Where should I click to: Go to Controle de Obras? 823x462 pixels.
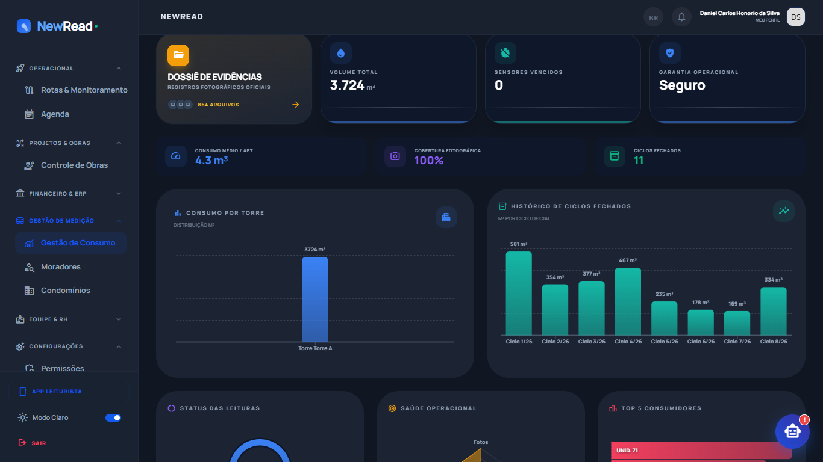[x=71, y=165]
